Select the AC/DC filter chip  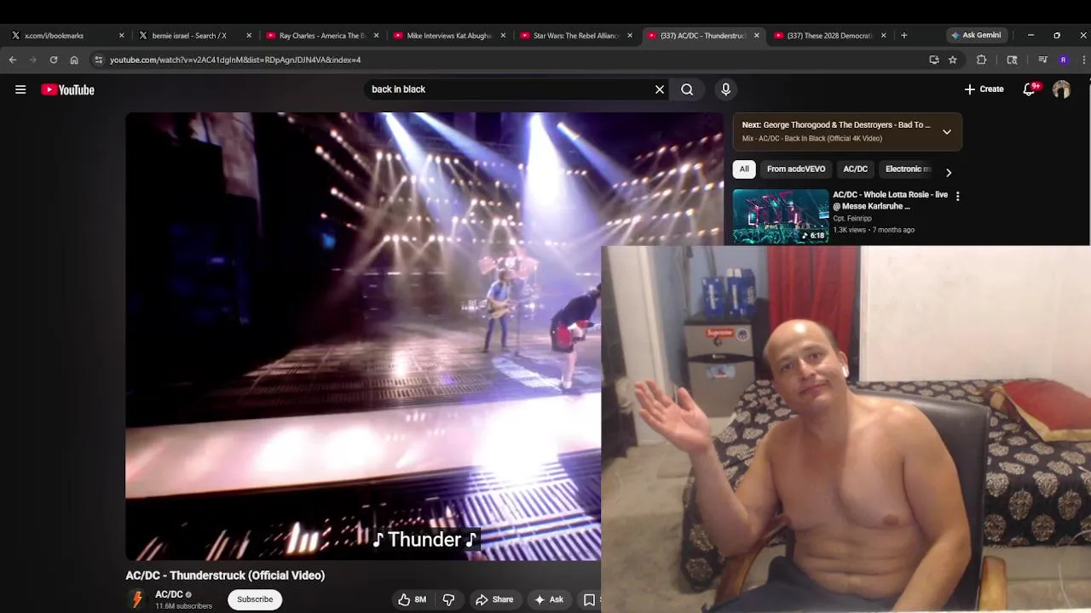tap(855, 169)
